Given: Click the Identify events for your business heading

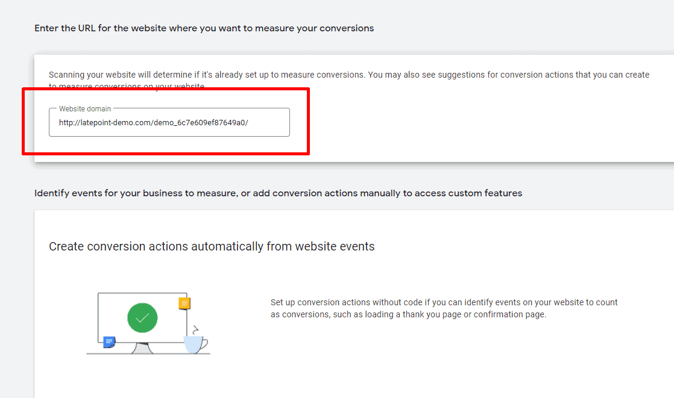Looking at the screenshot, I should 277,193.
